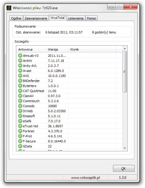The image size is (145, 188).
Task: Click the green check icon beside Antiy-AVL
Action: tap(20, 66)
